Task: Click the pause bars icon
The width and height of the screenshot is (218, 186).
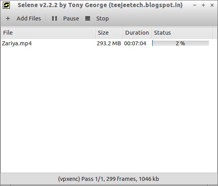Action: point(54,19)
